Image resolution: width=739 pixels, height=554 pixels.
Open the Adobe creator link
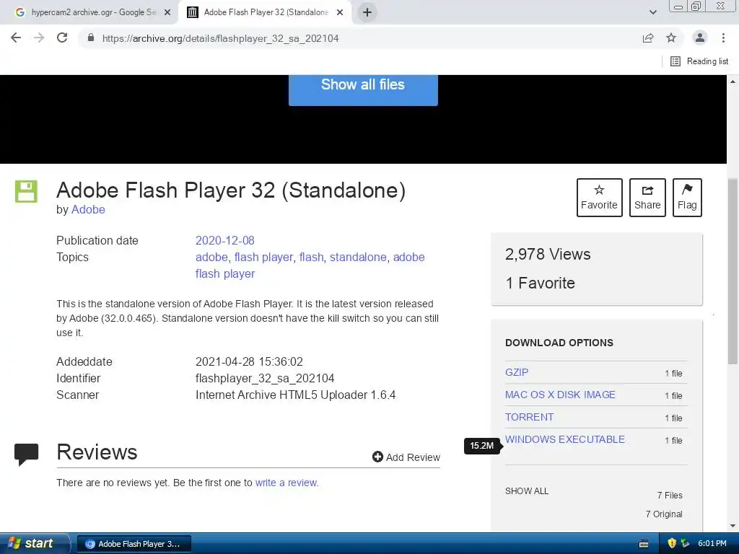coord(88,210)
